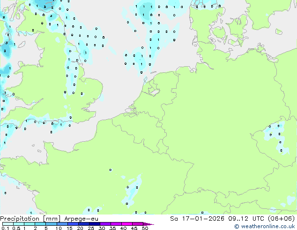Click the '(06+06)' run offset text
Image resolution: width=297 pixels, height=230 pixels.
coord(282,219)
